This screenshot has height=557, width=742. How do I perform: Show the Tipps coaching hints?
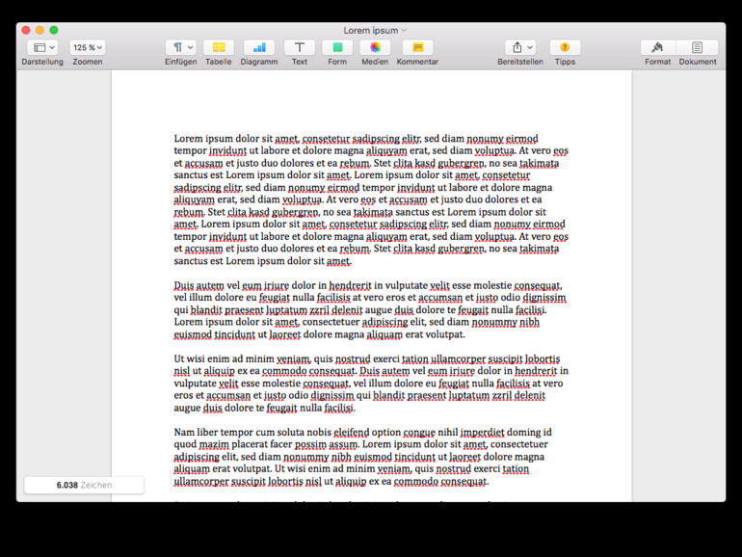565,47
